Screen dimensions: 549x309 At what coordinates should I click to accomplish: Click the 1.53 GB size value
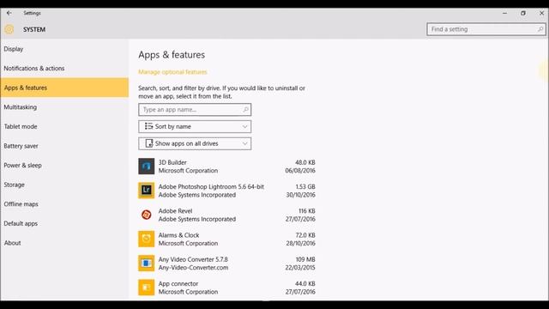305,187
